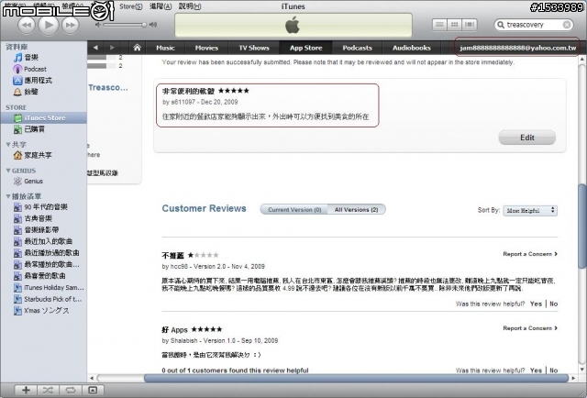Switch to Cover Flow view icon
587x398 pixels.
pos(470,25)
